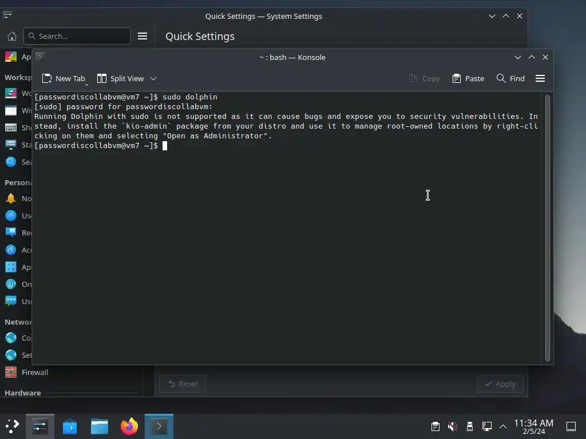Viewport: 586px width, 439px height.
Task: Open Dolphin file manager from taskbar
Action: tap(100, 426)
